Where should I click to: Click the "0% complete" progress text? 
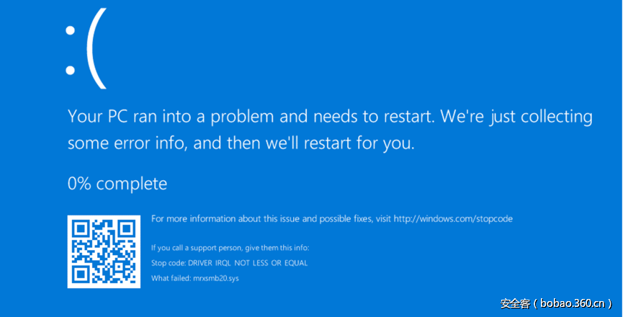coord(117,184)
